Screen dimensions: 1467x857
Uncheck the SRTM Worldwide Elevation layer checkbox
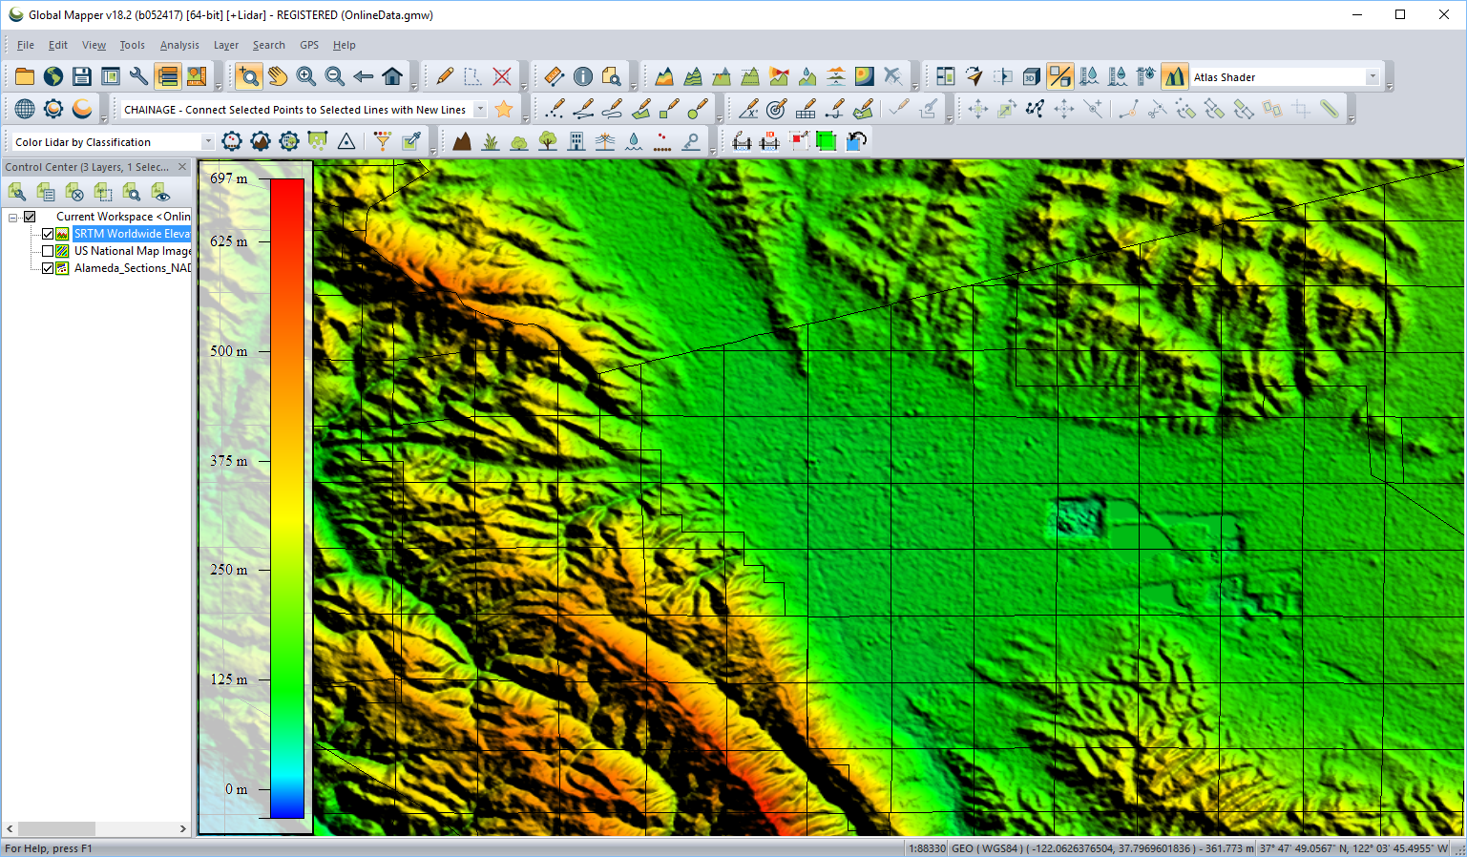48,234
